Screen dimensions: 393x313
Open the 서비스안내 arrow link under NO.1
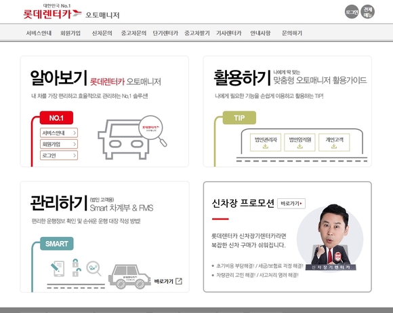(59, 132)
